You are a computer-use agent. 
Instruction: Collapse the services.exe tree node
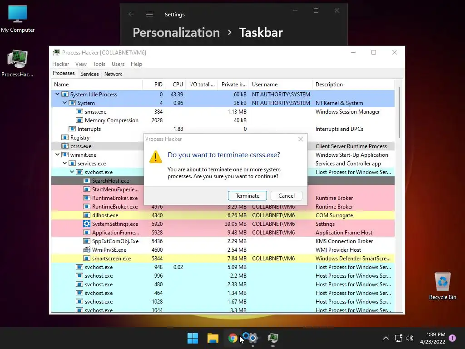tap(64, 163)
